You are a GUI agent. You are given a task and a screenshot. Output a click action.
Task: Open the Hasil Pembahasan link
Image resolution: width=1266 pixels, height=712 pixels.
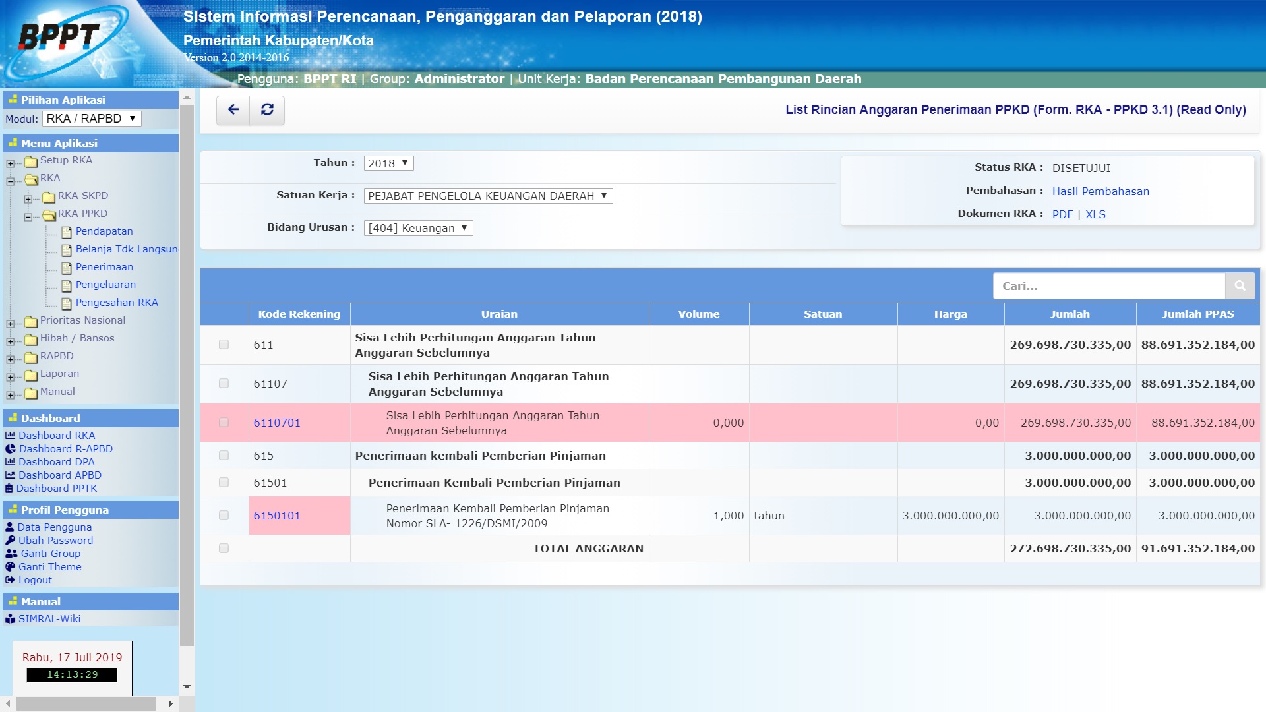coord(1102,191)
